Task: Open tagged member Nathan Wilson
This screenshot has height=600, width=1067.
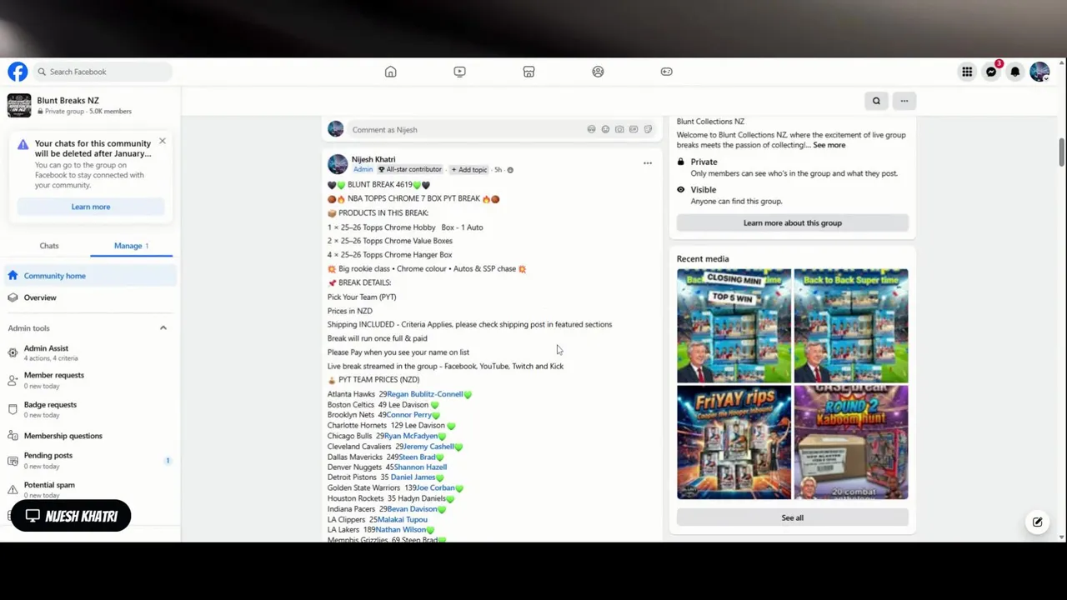Action: click(x=400, y=530)
